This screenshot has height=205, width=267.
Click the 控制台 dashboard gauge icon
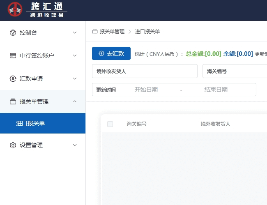[13, 32]
